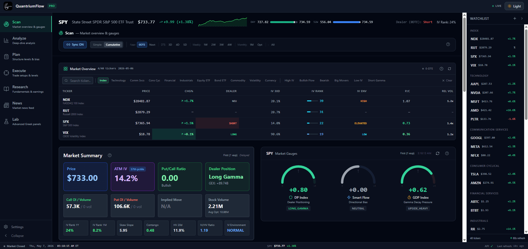Click the QuantriumFlow logo icon
Screen dimensions: 528x249
[x=8, y=6]
